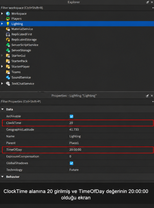The image size is (154, 208).
Task: Select the TextChatService icon
Action: pos(8,84)
